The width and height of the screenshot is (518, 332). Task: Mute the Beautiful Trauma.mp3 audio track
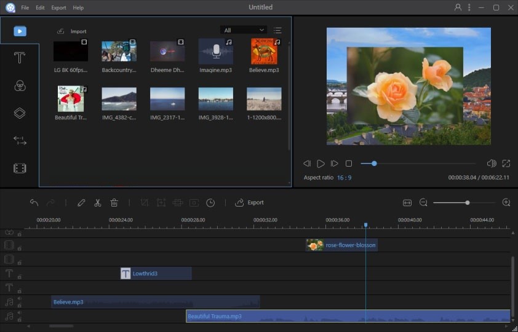[20, 313]
